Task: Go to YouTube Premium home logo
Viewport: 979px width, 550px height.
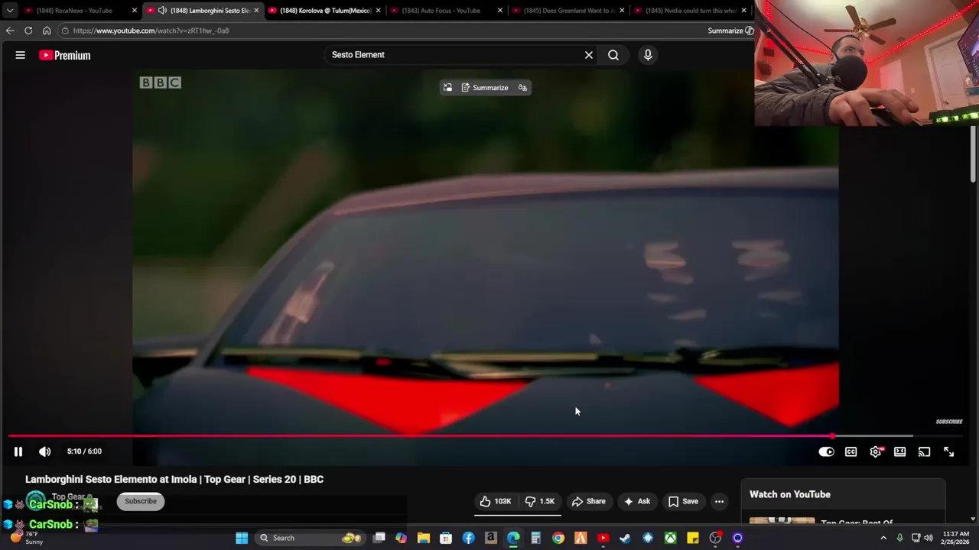Action: [x=65, y=55]
